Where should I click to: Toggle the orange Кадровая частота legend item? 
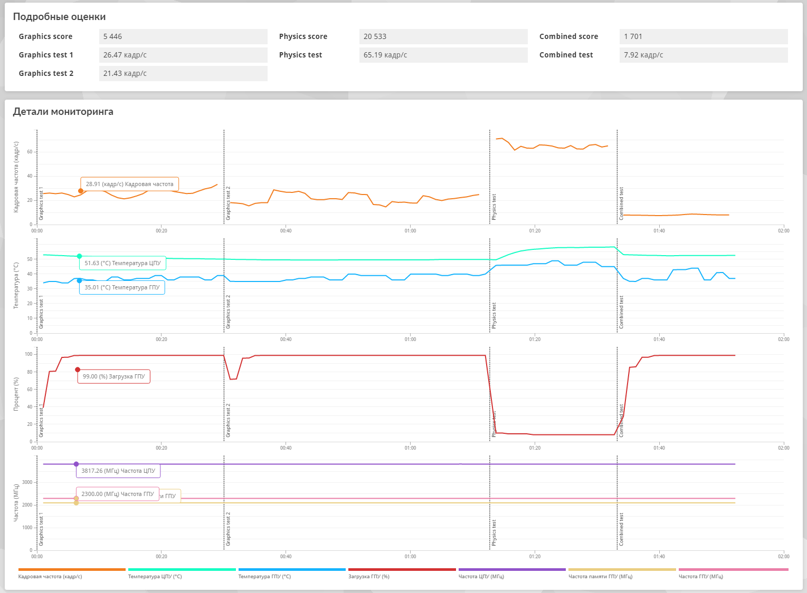(72, 573)
